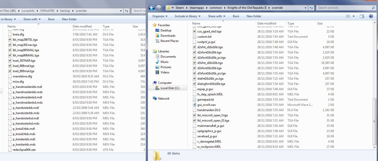Click Steam breadcrumb in address bar

pyautogui.click(x=180, y=8)
